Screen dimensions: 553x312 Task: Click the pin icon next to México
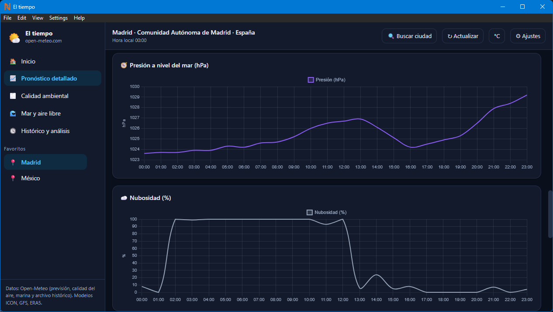tap(13, 178)
